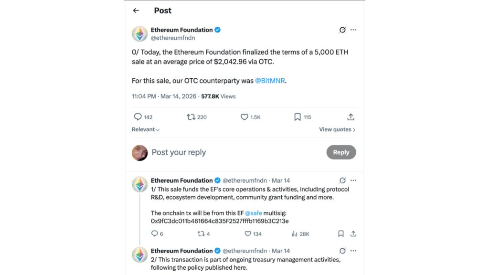Screen dimensions: 489x275
Task: Click the back arrow beside Post
Action: point(136,11)
